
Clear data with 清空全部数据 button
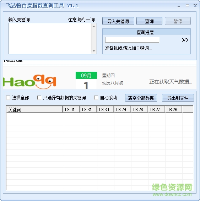click(x=141, y=98)
